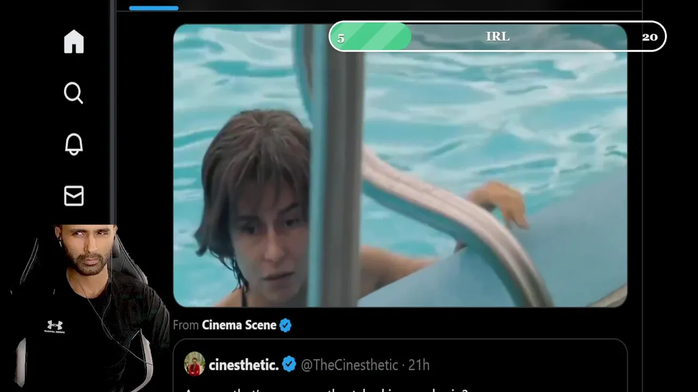Screen dimensions: 698x392
Task: Play the swimming pool video clip
Action: pyautogui.click(x=400, y=166)
